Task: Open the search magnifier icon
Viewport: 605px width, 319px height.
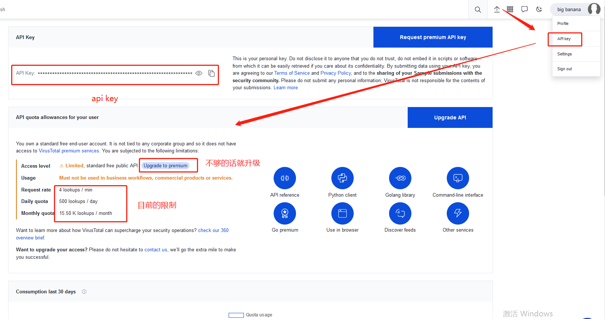Action: coord(478,10)
